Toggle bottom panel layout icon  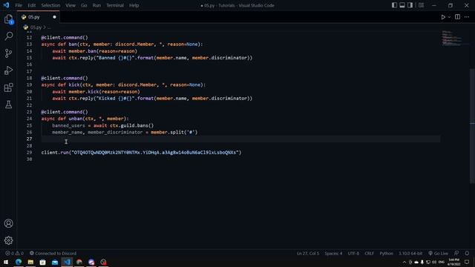[x=402, y=5]
